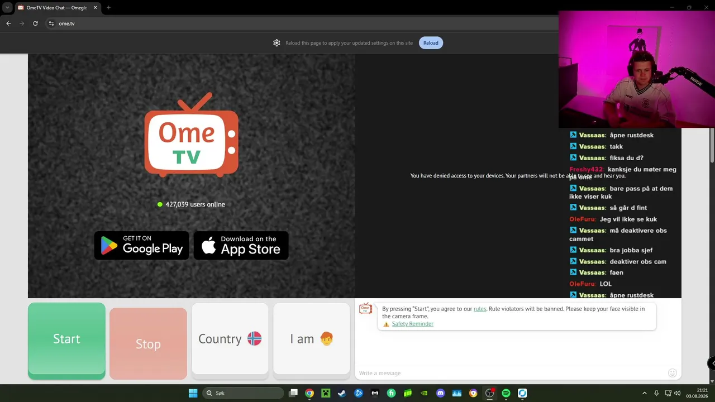
Task: Open the Fiverr taskbar icon
Action: pos(392,393)
